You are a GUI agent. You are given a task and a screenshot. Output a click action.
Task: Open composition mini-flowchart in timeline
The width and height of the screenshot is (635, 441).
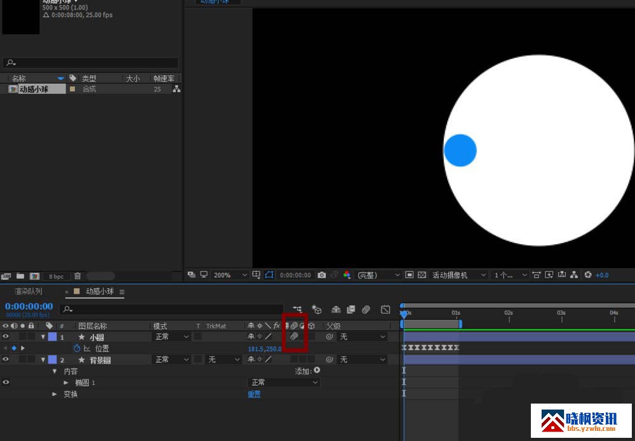coord(297,310)
